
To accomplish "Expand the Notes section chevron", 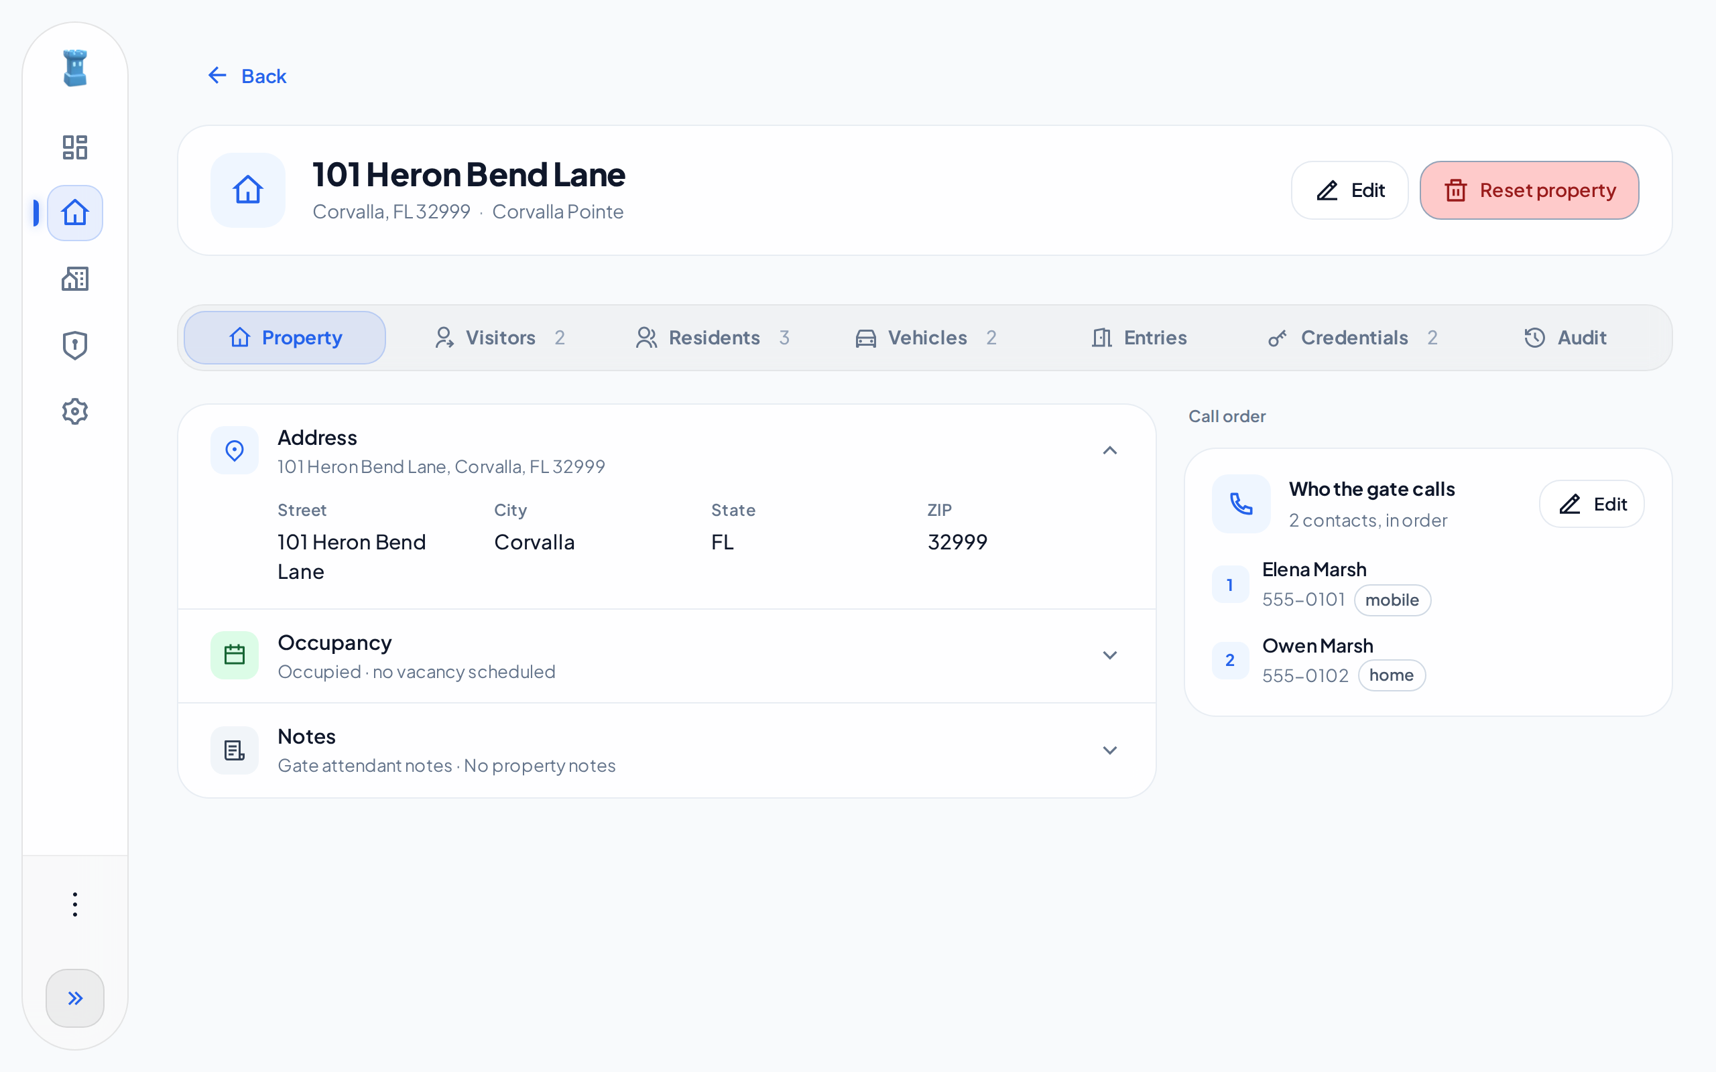I will [1110, 750].
